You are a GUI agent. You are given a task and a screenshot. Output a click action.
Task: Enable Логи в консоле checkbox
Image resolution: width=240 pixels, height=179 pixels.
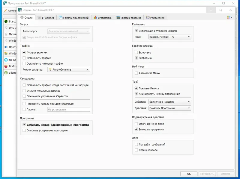coord(136,150)
